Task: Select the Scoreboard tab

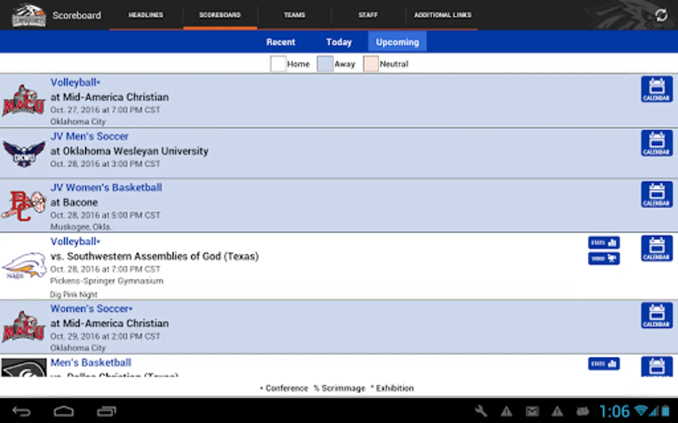Action: click(220, 15)
